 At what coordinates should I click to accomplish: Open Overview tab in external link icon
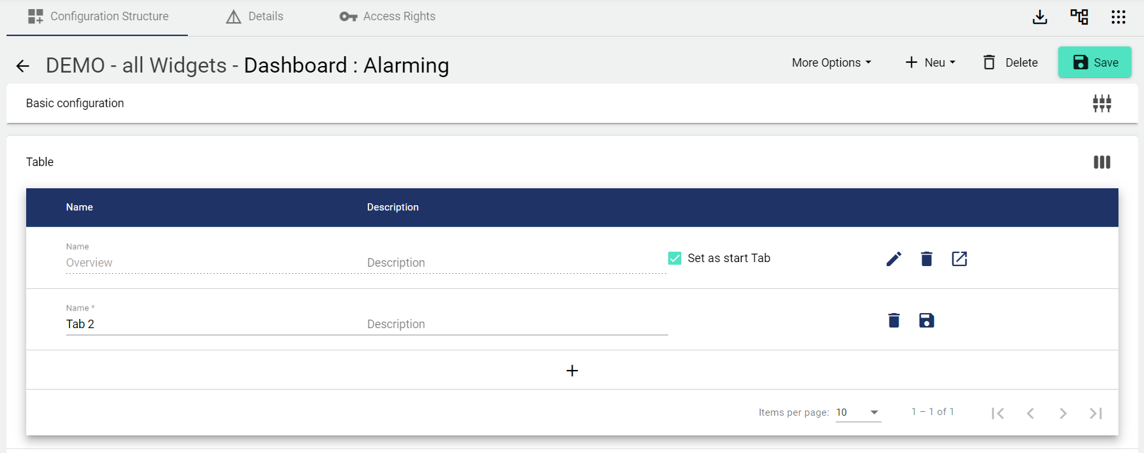click(959, 259)
